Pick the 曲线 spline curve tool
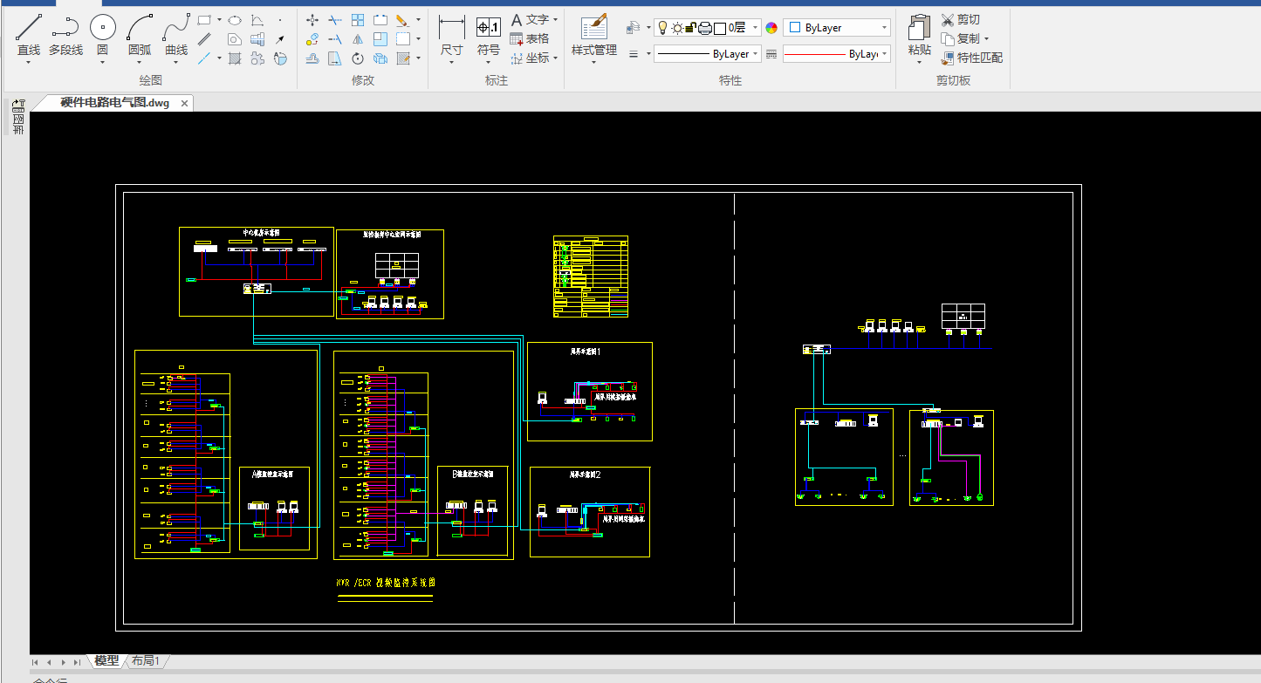The width and height of the screenshot is (1261, 683). point(176,36)
